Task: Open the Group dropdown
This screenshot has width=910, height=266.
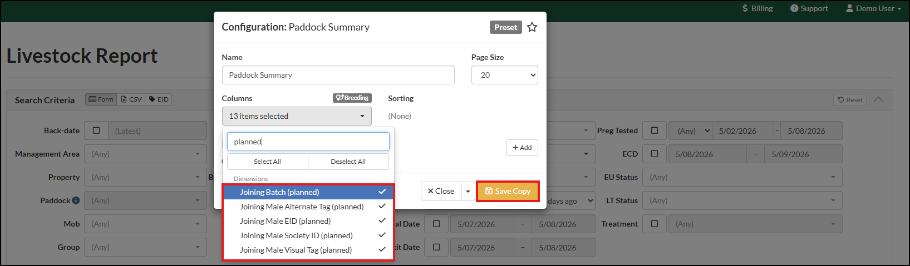Action: (145, 247)
